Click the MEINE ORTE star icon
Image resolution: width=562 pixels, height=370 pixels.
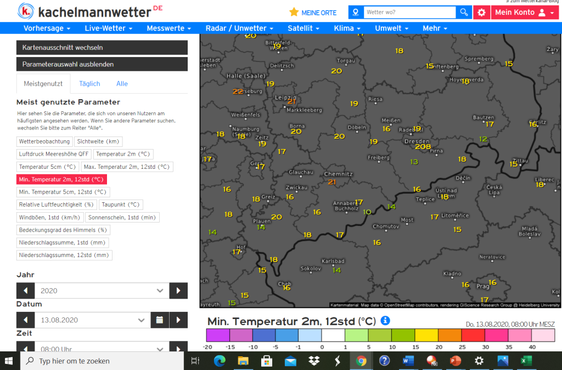click(x=294, y=12)
